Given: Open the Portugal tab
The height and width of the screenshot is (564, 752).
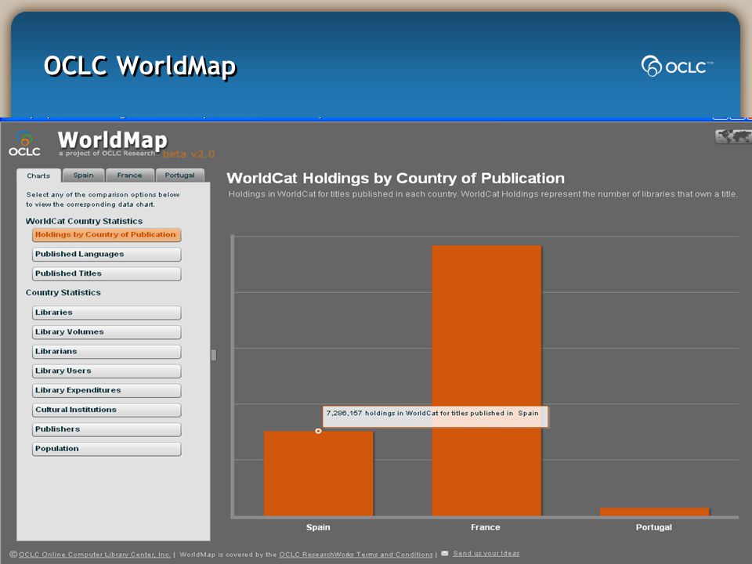Looking at the screenshot, I should pyautogui.click(x=180, y=175).
